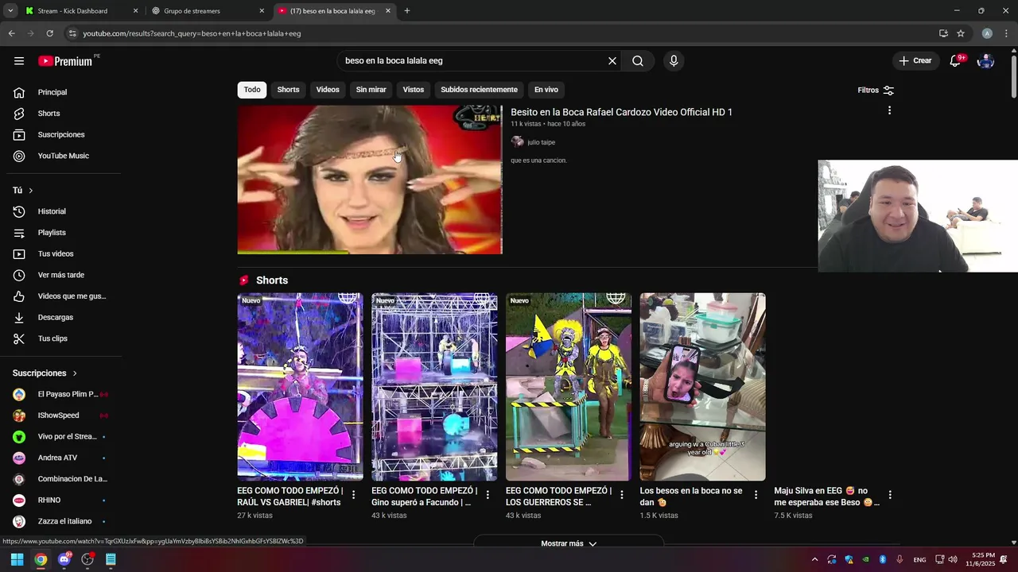Open Chrome from the taskbar
This screenshot has height=572, width=1018.
[41, 559]
